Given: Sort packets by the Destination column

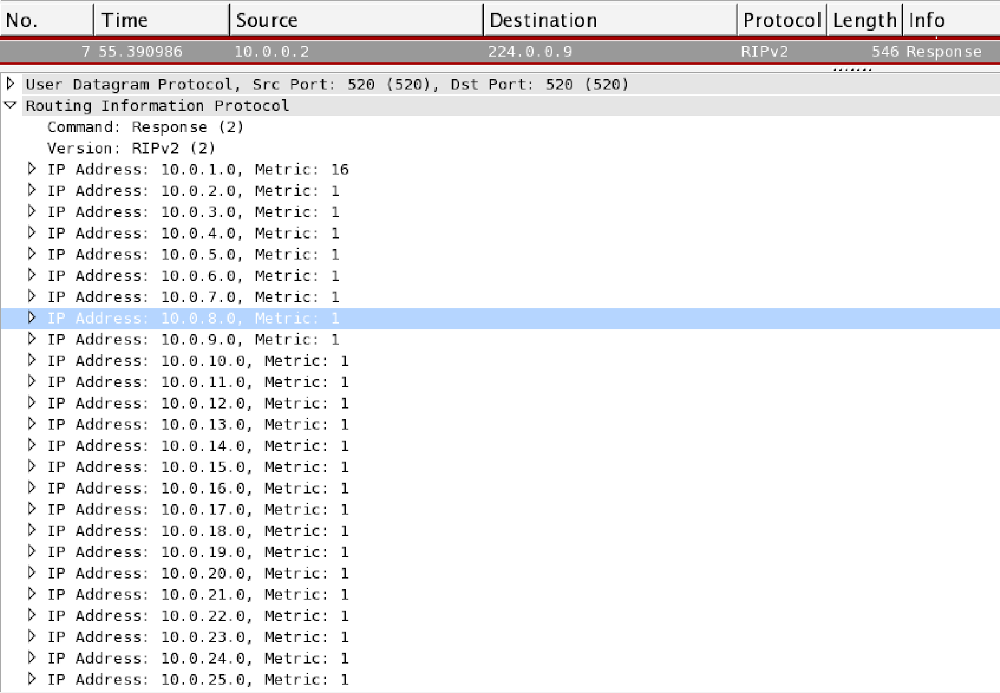Looking at the screenshot, I should point(609,19).
